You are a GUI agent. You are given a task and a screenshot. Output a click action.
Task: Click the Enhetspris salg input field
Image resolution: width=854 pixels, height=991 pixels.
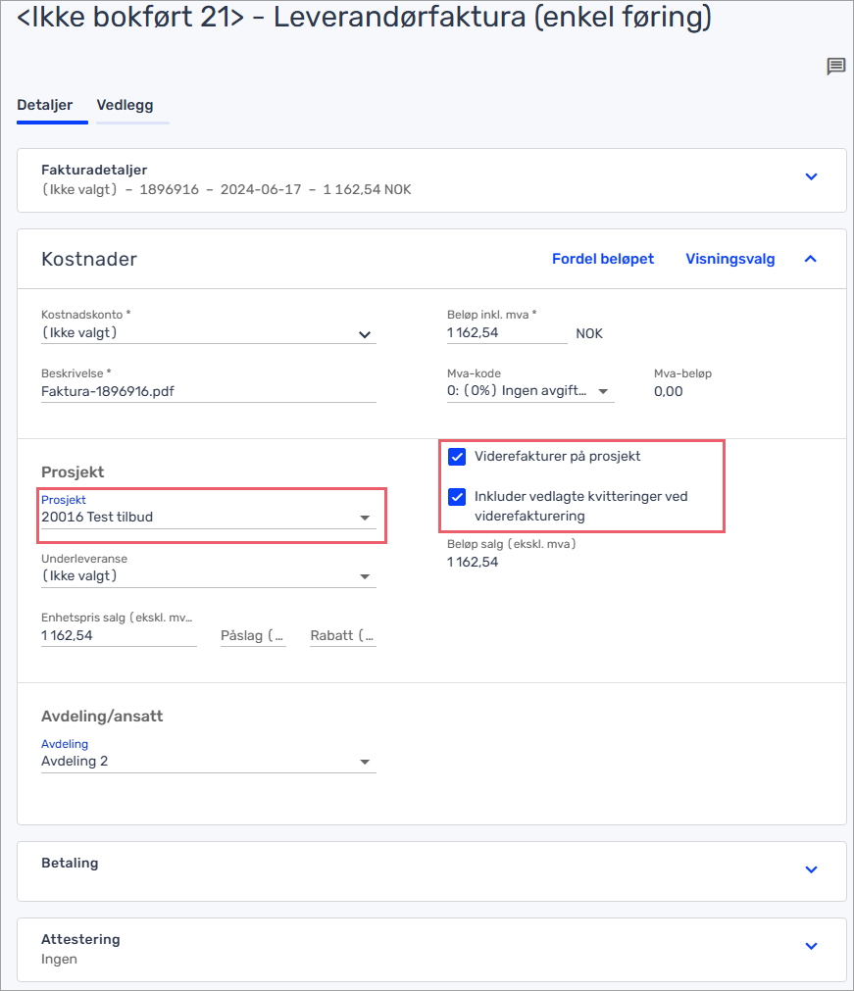tap(119, 635)
